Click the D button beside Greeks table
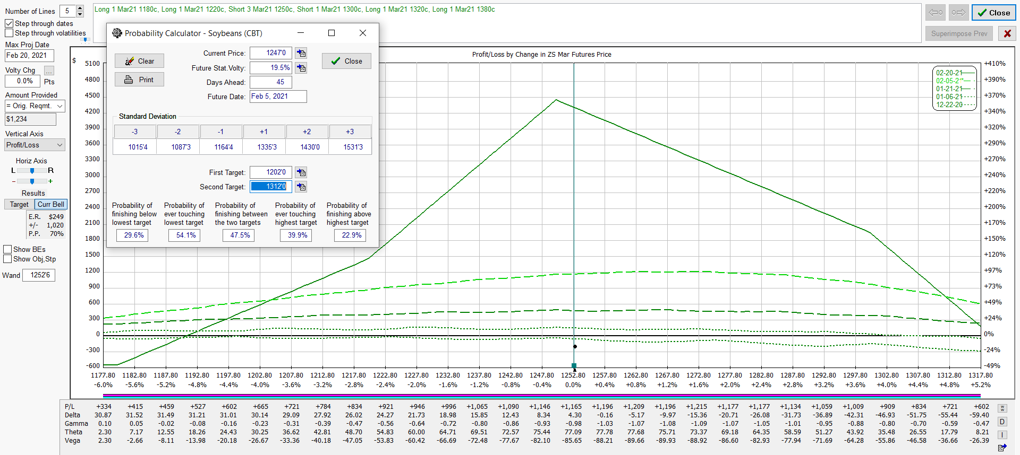Screen dimensions: 1020x455 (1002, 422)
